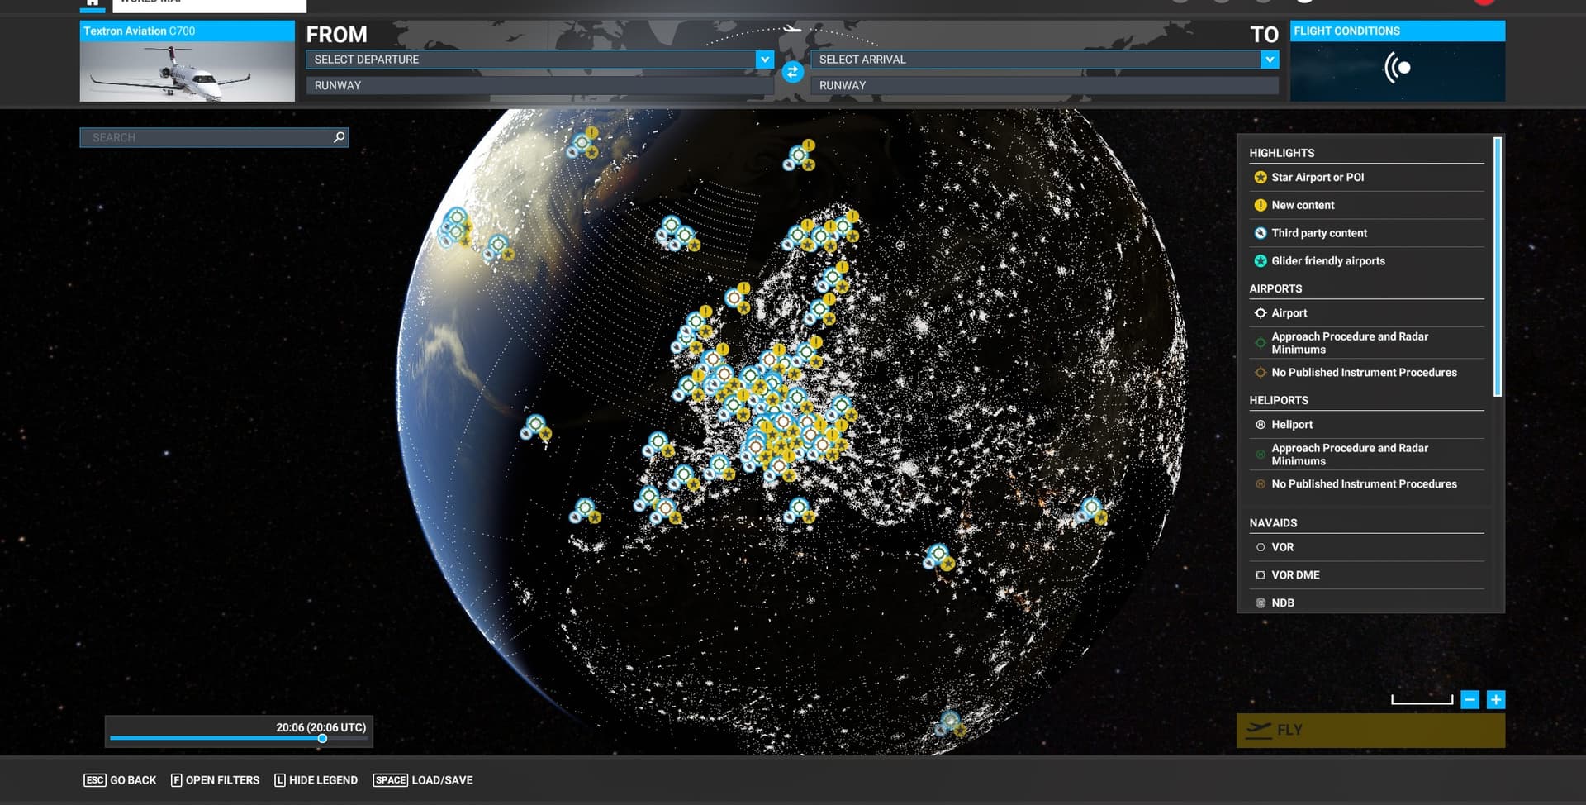
Task: Open the Flight Conditions panel header
Action: click(1396, 31)
